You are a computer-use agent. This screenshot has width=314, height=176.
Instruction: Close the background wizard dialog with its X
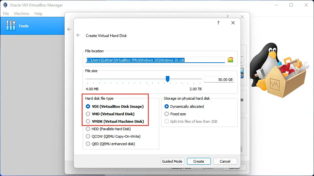pyautogui.click(x=242, y=17)
